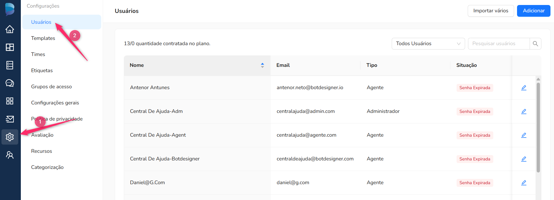554x200 pixels.
Task: Edit Central De Ajuda-Adm via pencil icon
Action: 524,111
